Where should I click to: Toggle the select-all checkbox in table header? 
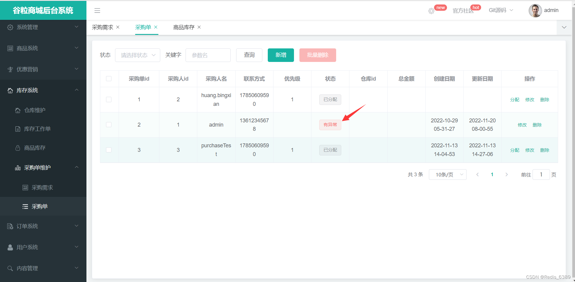[109, 79]
